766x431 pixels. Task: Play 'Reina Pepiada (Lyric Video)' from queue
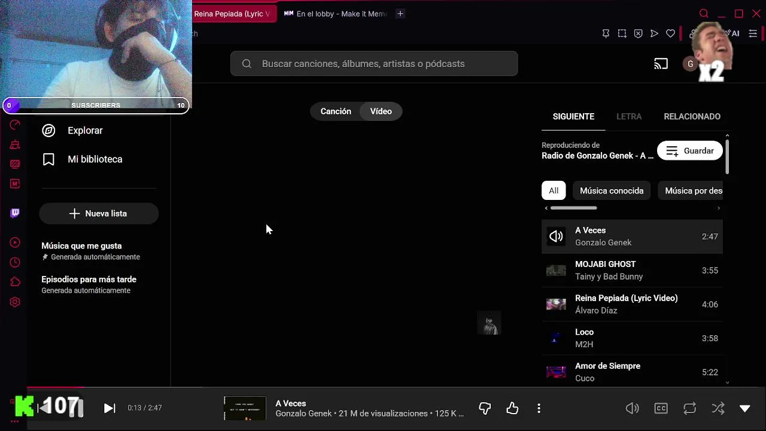[x=632, y=304]
